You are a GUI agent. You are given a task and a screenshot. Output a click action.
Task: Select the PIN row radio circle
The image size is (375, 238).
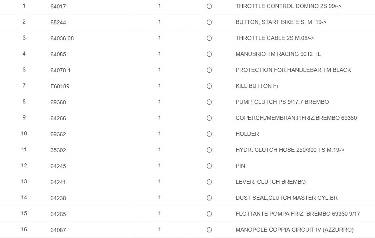coord(209,166)
